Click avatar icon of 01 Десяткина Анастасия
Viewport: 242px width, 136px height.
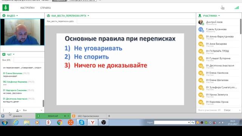pyautogui.click(x=201, y=66)
